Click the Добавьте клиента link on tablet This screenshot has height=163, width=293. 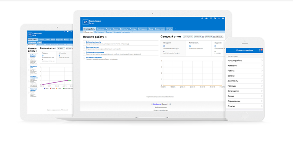[34, 56]
